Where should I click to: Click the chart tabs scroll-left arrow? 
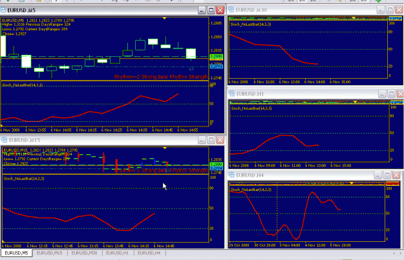pos(394,254)
